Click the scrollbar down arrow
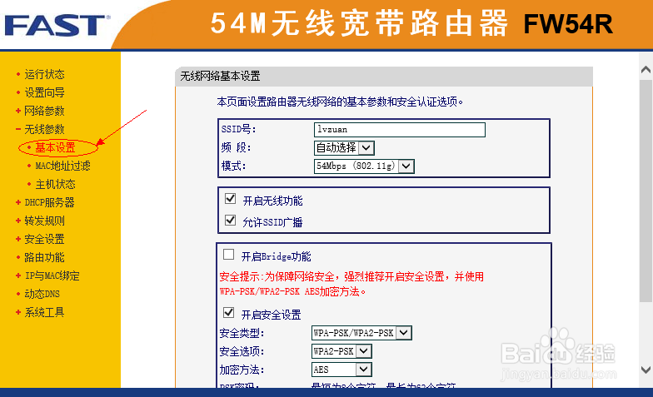The width and height of the screenshot is (653, 397). (646, 370)
